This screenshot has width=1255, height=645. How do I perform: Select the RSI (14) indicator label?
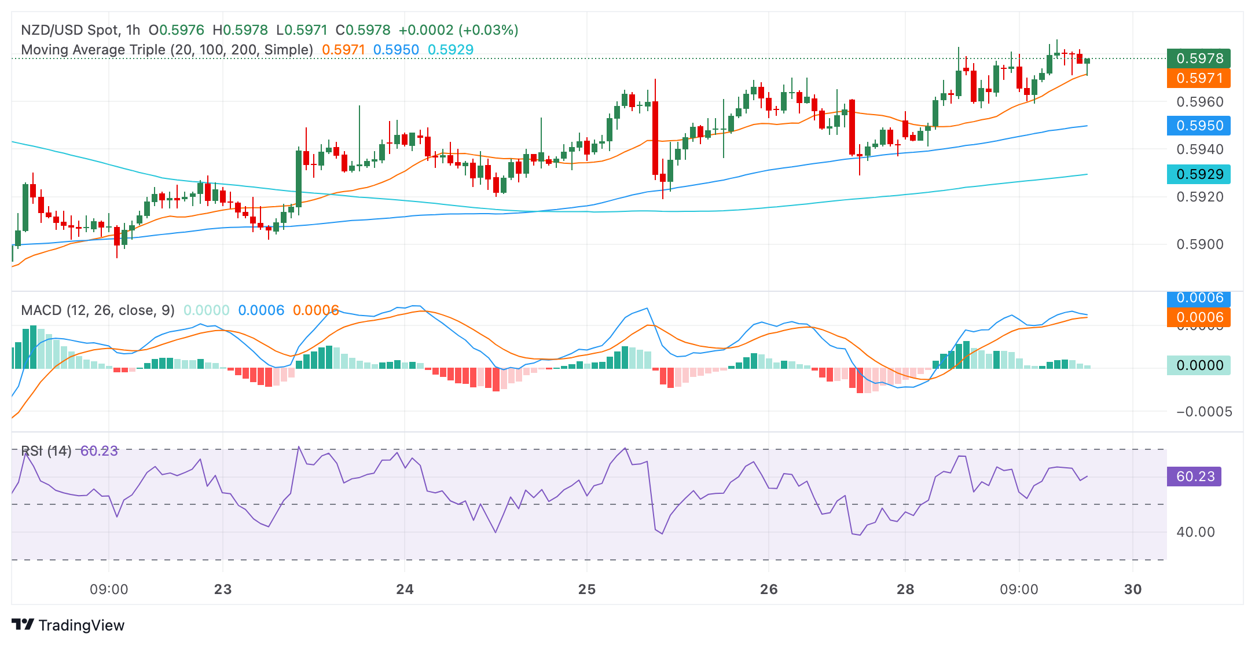pyautogui.click(x=46, y=451)
